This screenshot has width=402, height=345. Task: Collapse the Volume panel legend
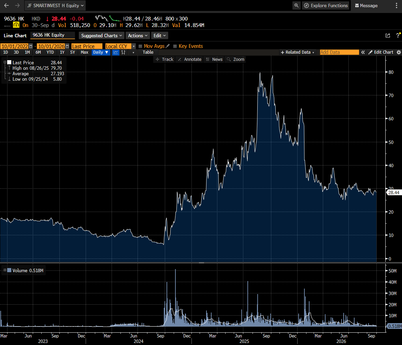coord(5,270)
